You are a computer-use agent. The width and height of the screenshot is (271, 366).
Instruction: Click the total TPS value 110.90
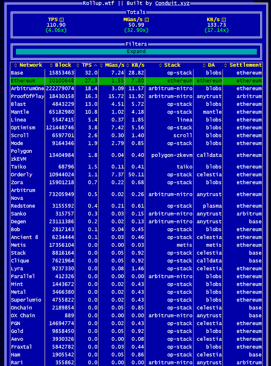(56, 25)
